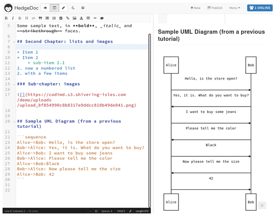Click the Publish button
Image resolution: width=276 pixels, height=216 pixels.
click(215, 8)
